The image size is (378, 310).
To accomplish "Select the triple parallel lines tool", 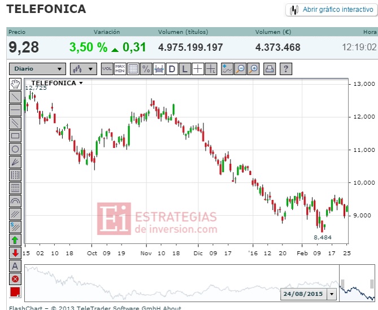I will coord(15,214).
